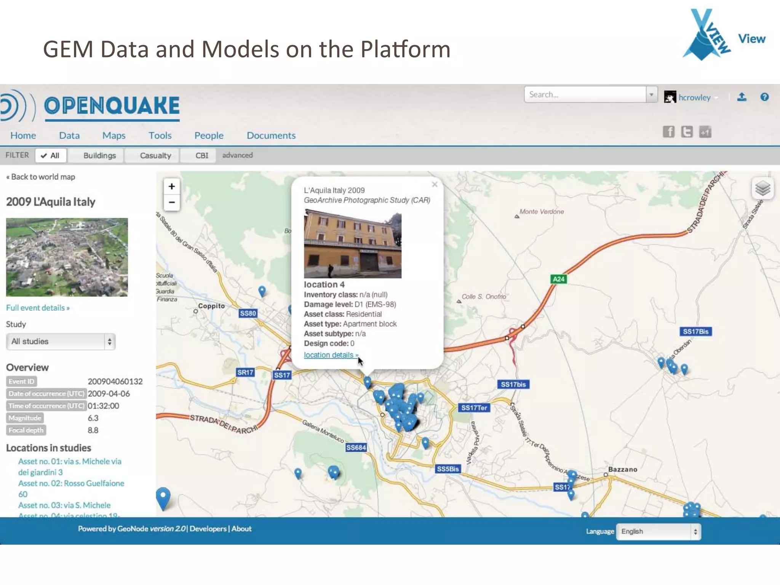This screenshot has height=585, width=780.
Task: Open the Documents menu
Action: pos(271,135)
